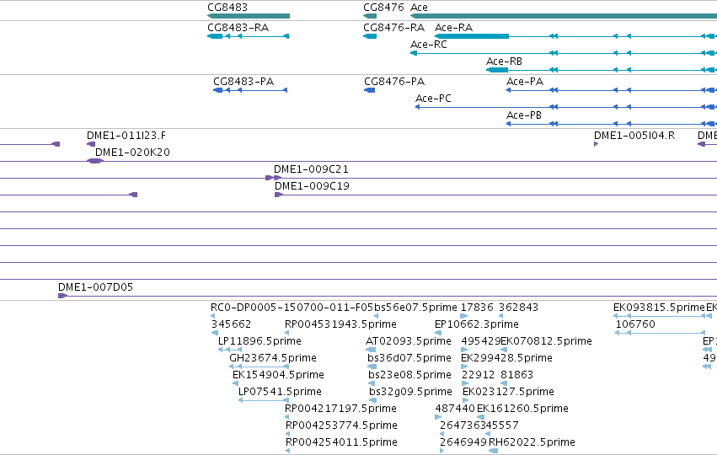Click the LP07541.5prime EST line
This screenshot has height=455, width=717.
[264, 400]
